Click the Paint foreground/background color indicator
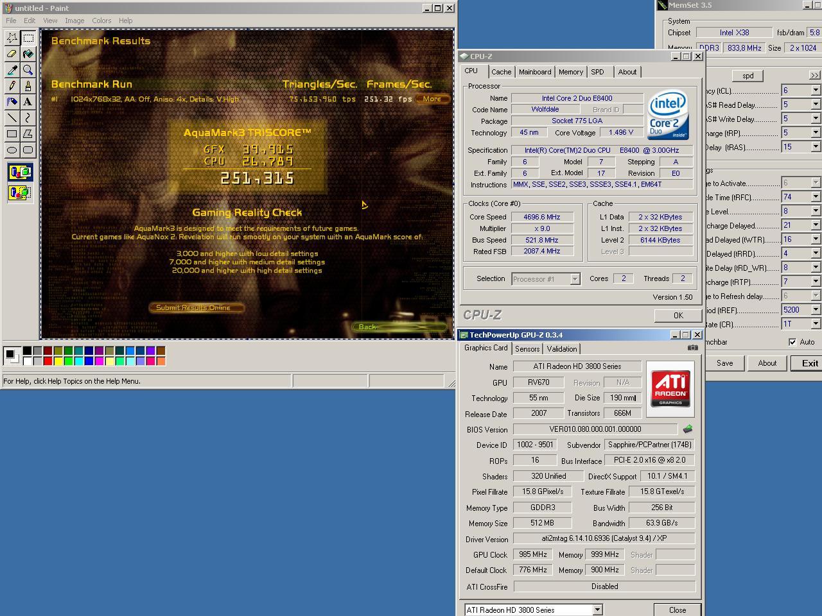This screenshot has height=616, width=822. 12,355
